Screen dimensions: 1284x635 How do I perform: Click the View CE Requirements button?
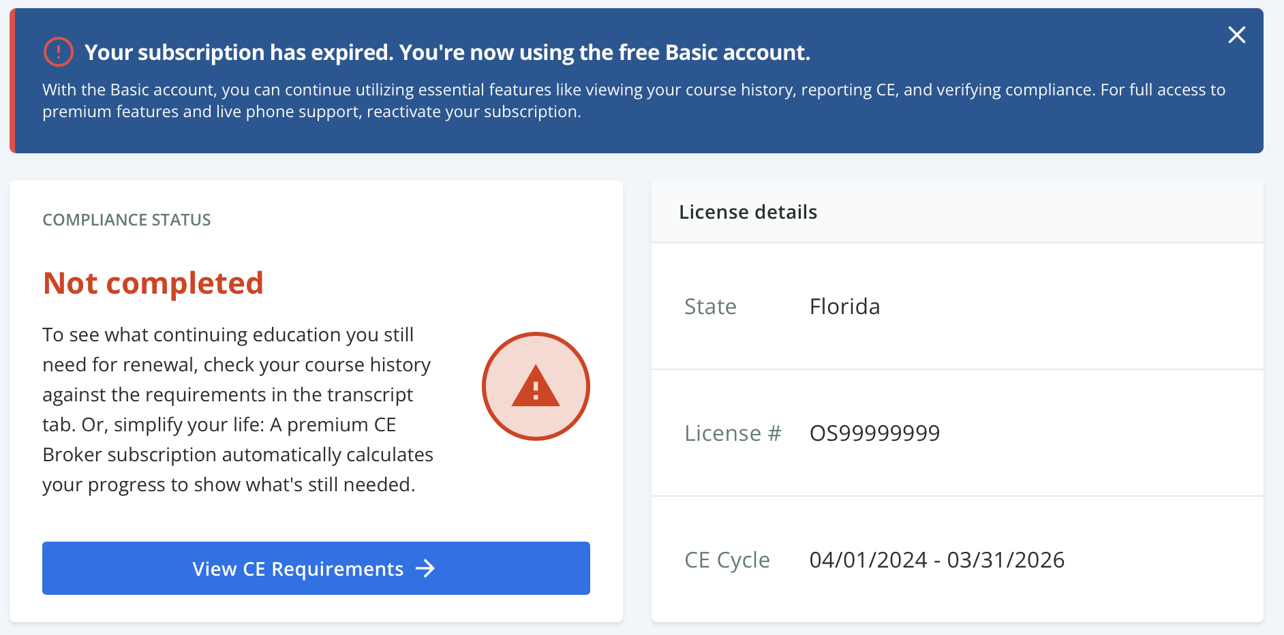click(316, 568)
